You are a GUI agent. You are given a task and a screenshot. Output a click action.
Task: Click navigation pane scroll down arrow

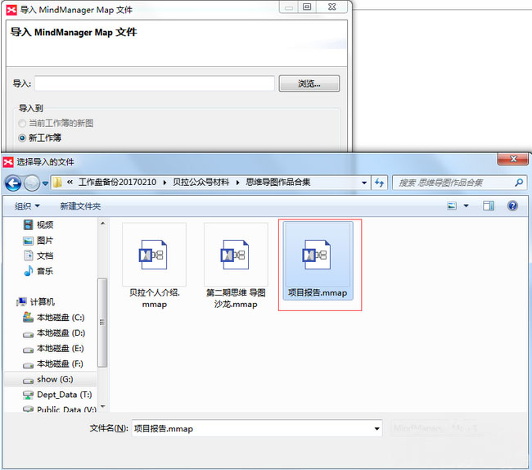102,406
